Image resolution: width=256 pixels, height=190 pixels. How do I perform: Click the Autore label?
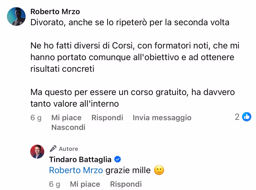tap(68, 149)
